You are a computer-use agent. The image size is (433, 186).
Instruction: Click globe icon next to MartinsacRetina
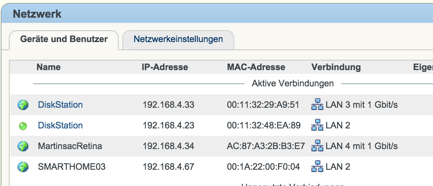(x=23, y=146)
